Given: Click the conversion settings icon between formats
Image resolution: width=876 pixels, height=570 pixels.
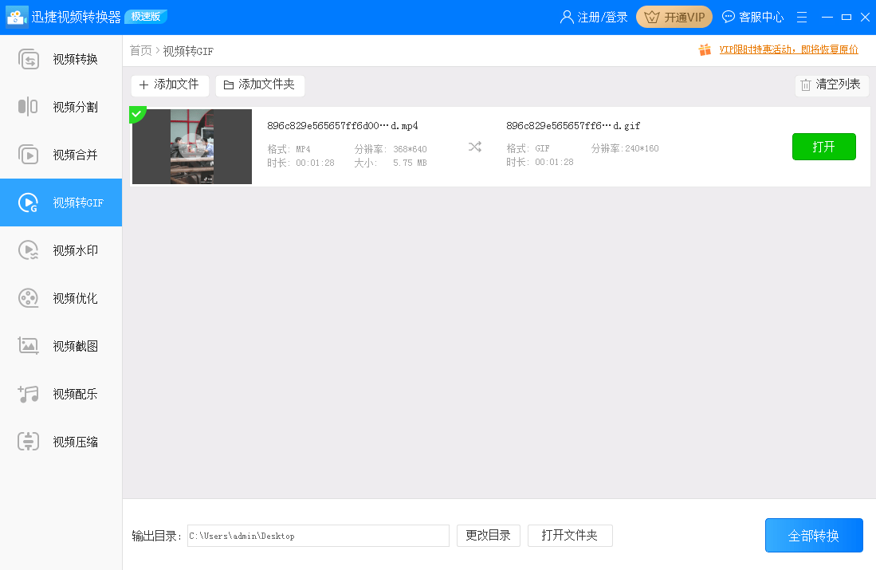Looking at the screenshot, I should coord(474,147).
